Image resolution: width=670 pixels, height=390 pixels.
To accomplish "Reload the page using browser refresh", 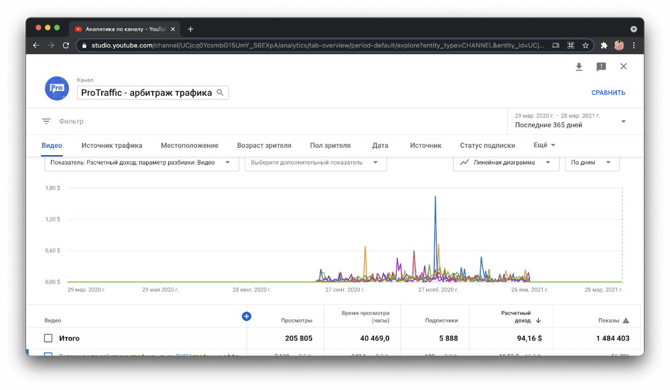I will coord(66,45).
